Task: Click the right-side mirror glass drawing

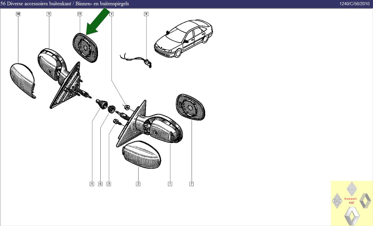Action: (190, 107)
